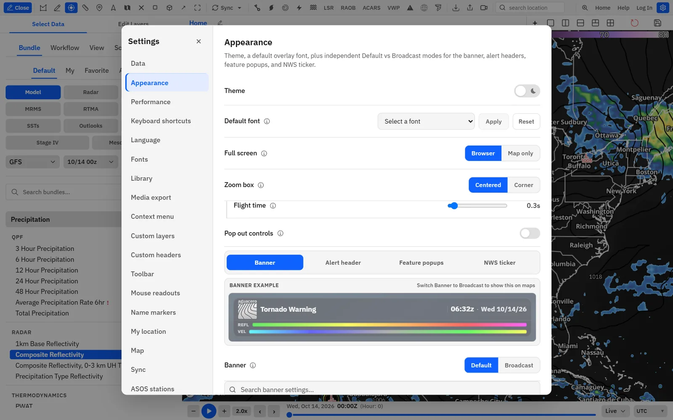Click the settings gear icon top right
This screenshot has height=420, width=673.
coord(663,8)
